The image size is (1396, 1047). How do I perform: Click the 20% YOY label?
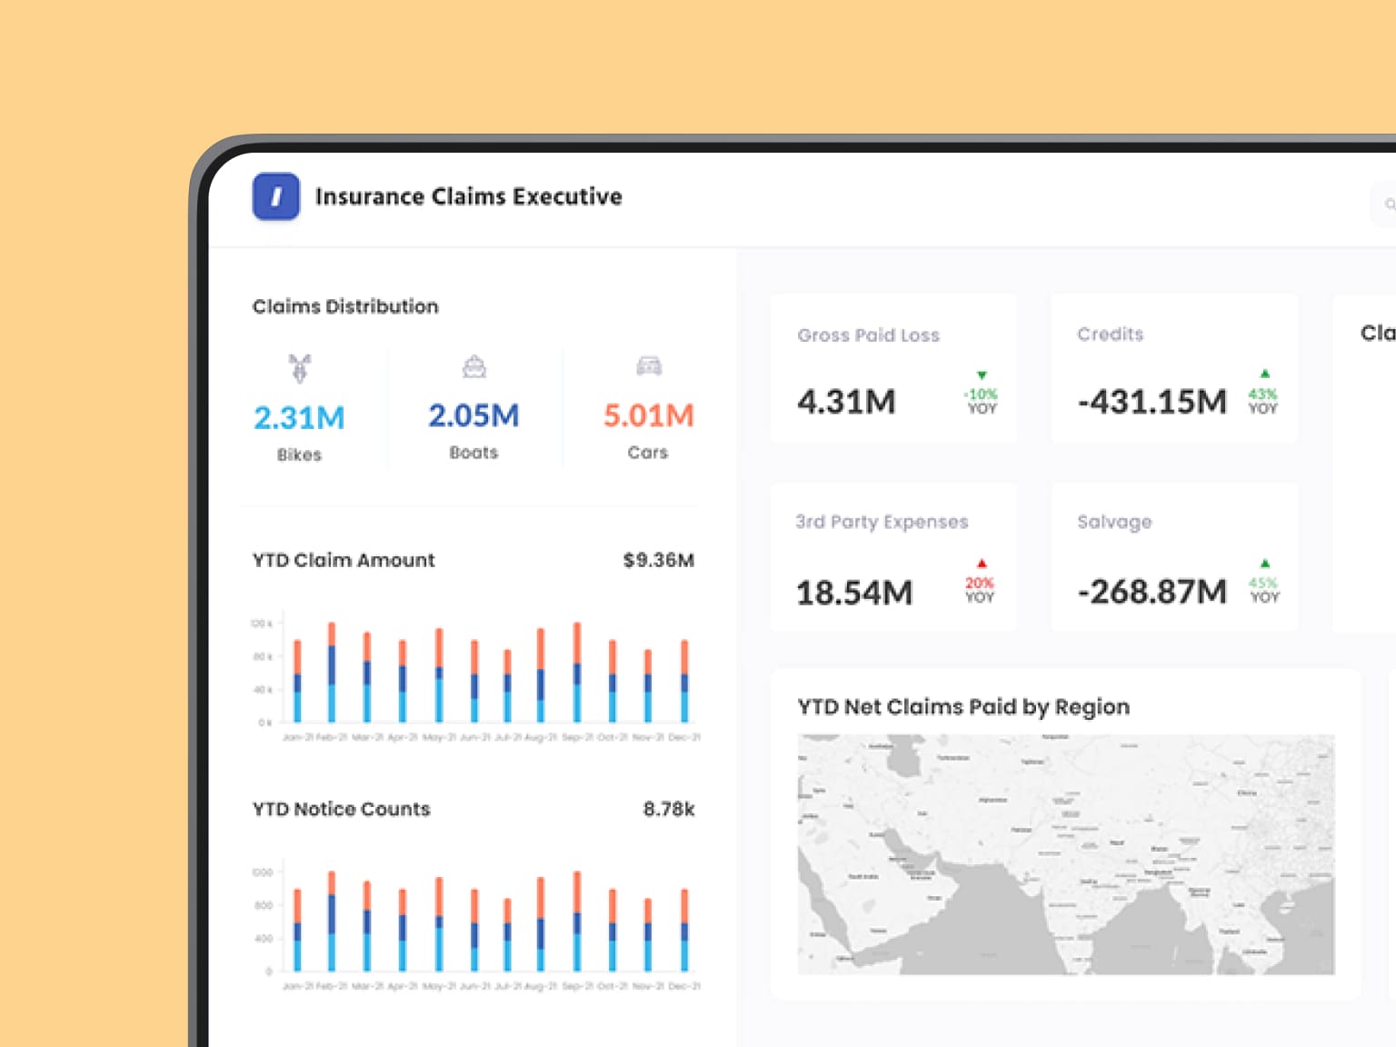(x=980, y=590)
